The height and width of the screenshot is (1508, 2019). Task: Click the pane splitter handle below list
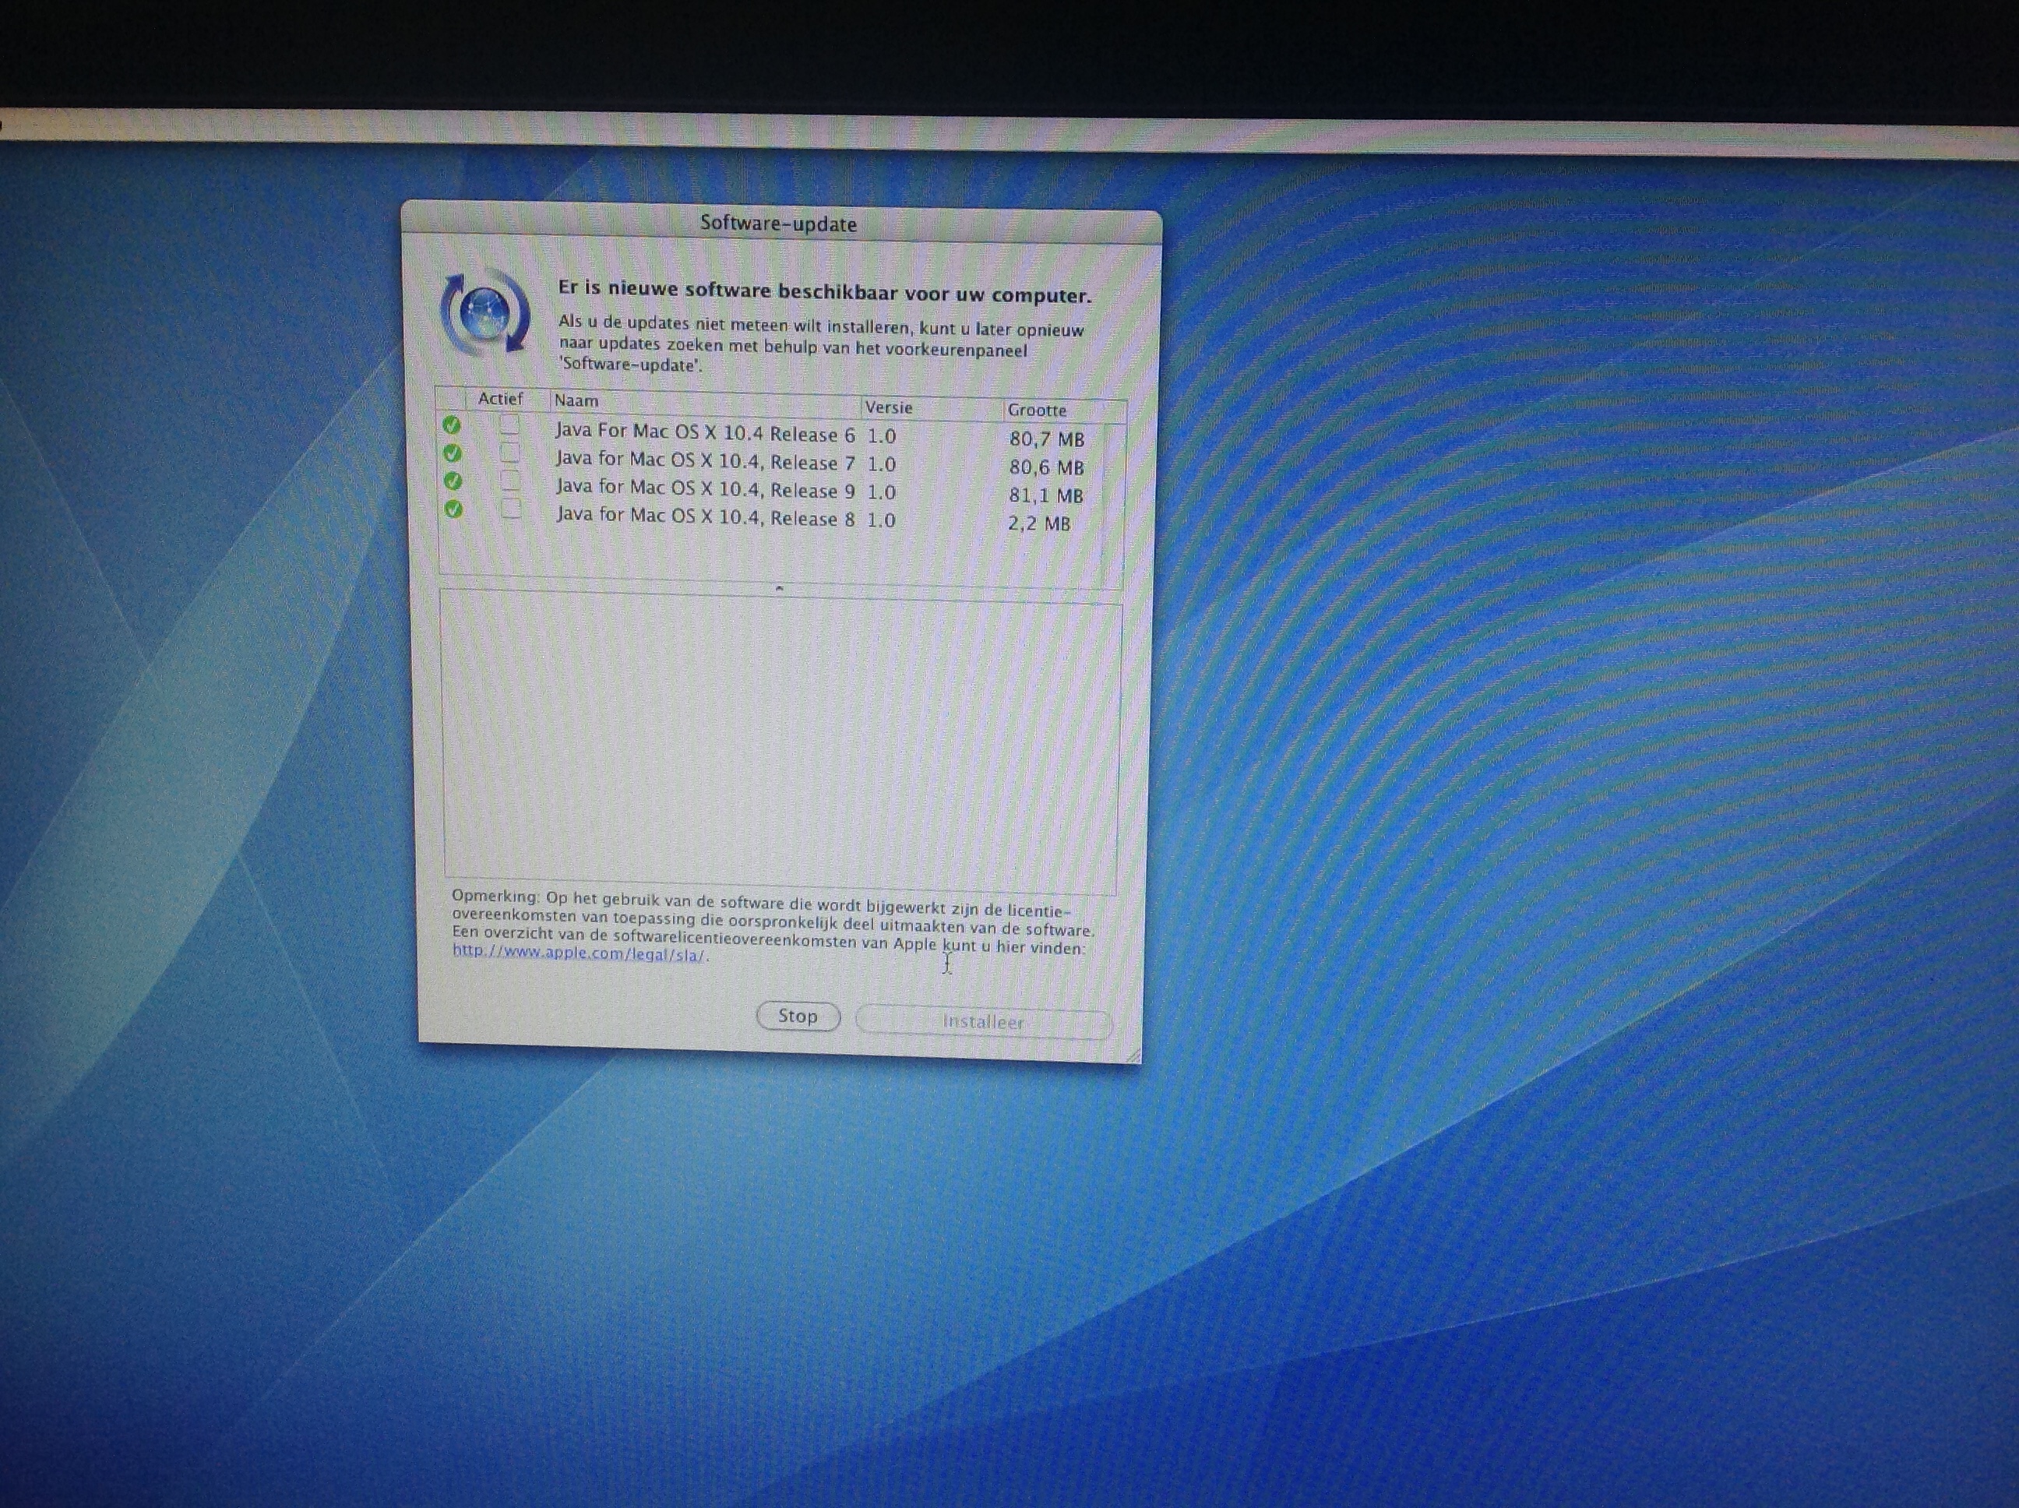779,590
